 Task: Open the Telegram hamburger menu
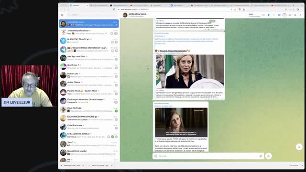(x=62, y=15)
